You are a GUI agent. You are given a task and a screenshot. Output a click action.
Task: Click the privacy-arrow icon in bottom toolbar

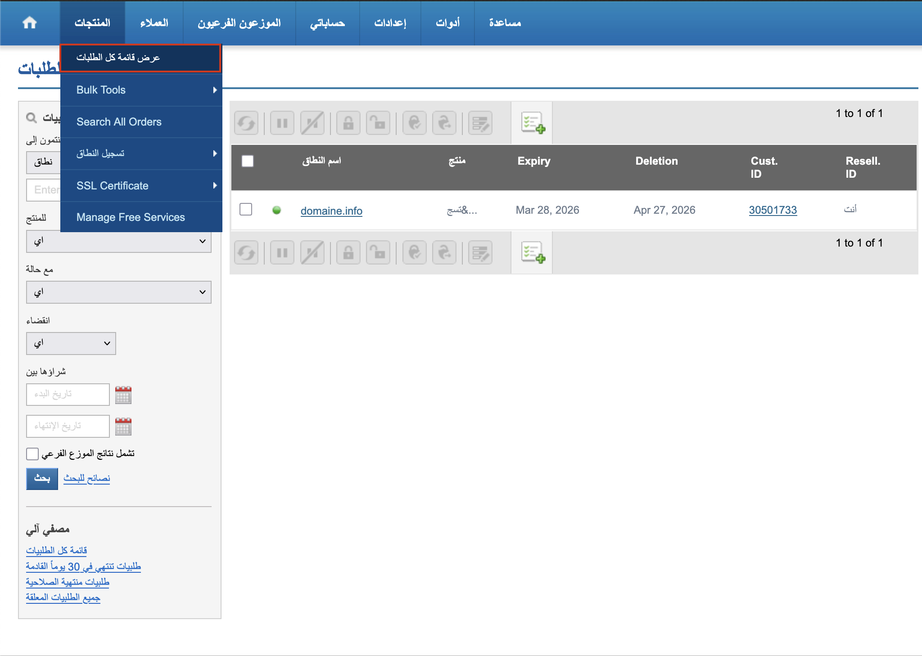pyautogui.click(x=444, y=252)
